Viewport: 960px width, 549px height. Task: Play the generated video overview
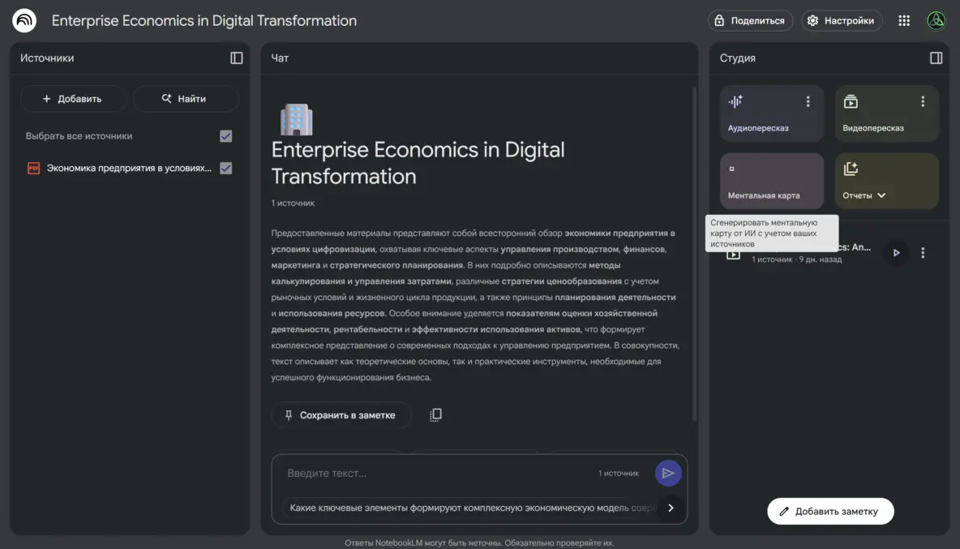[896, 253]
